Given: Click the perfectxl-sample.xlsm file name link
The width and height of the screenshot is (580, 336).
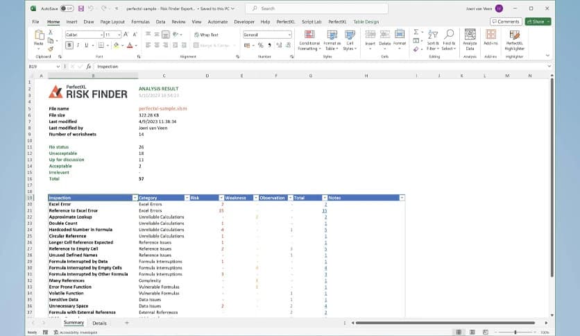Looking at the screenshot, I should point(162,108).
